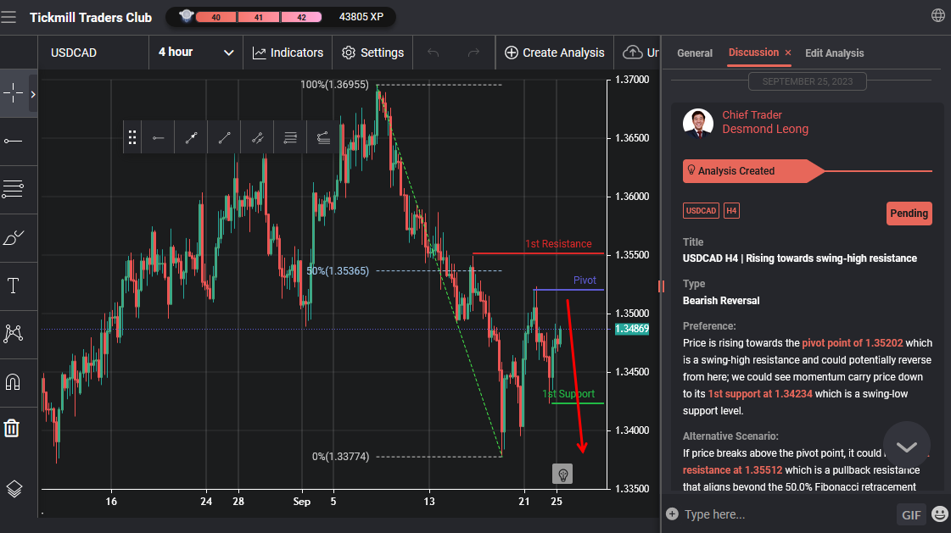Viewport: 951px width, 533px height.
Task: Expand the cursor tool submenu arrow
Action: [x=33, y=94]
